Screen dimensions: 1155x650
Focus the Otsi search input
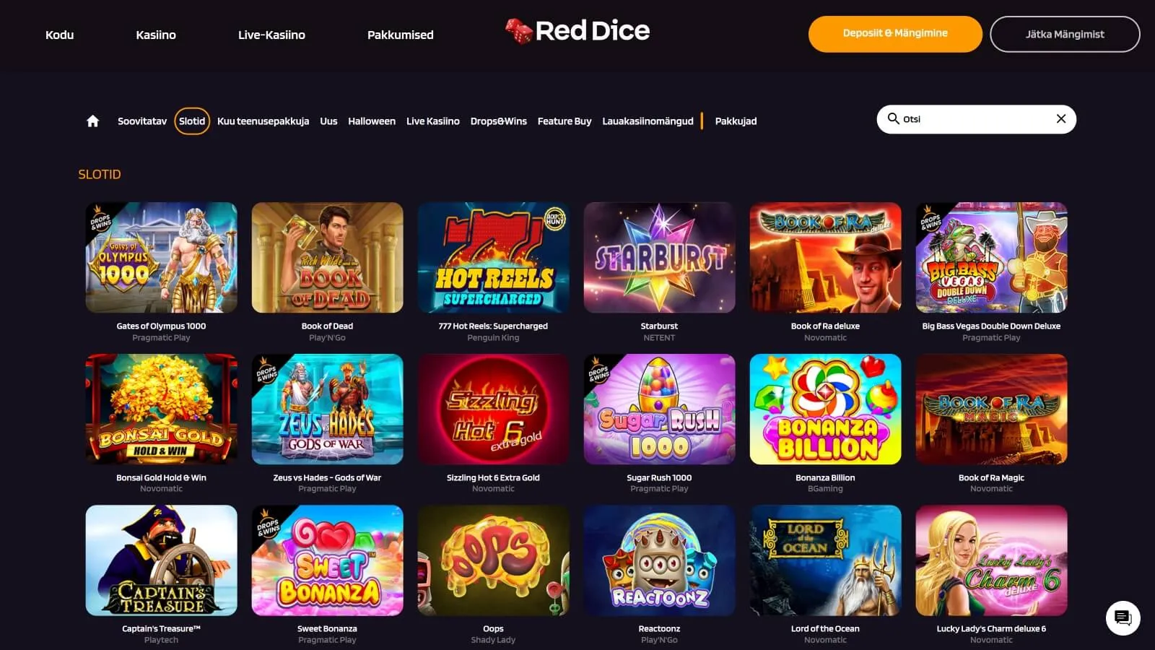coord(975,119)
